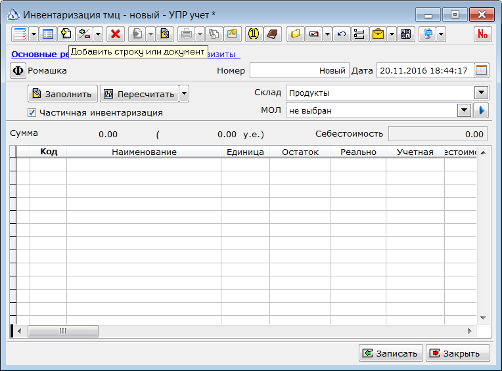Switch to the second tab ending in визиты

[223, 54]
